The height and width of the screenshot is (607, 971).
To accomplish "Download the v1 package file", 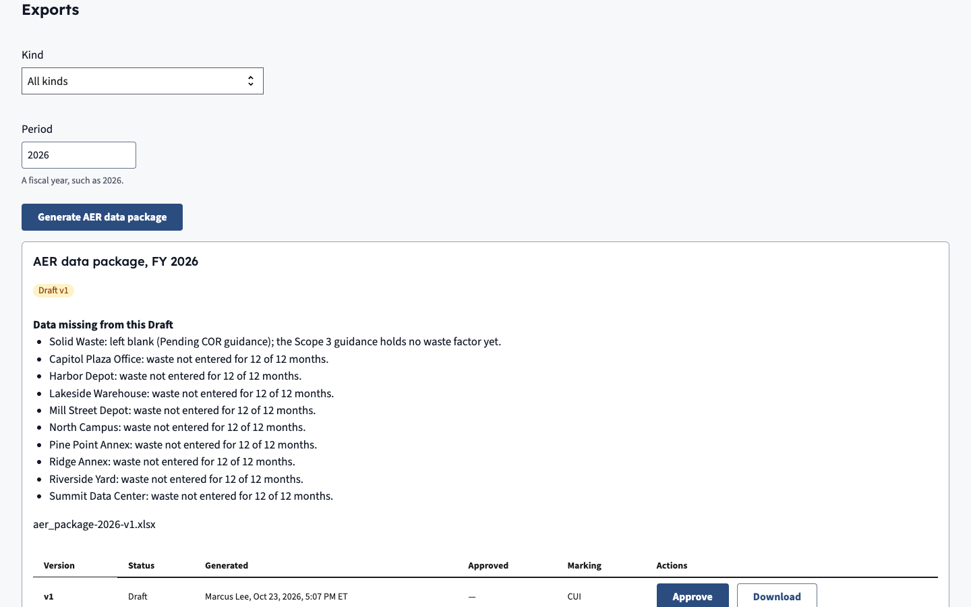I will click(777, 596).
